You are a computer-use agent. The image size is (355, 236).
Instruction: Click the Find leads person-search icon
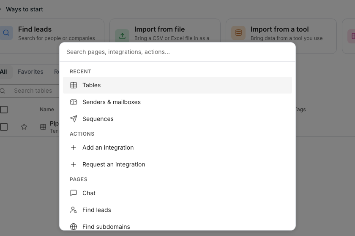(74, 210)
